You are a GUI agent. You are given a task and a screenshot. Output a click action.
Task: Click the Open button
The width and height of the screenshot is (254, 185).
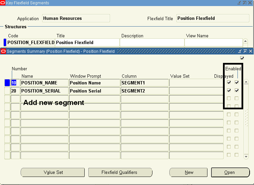click(x=230, y=173)
